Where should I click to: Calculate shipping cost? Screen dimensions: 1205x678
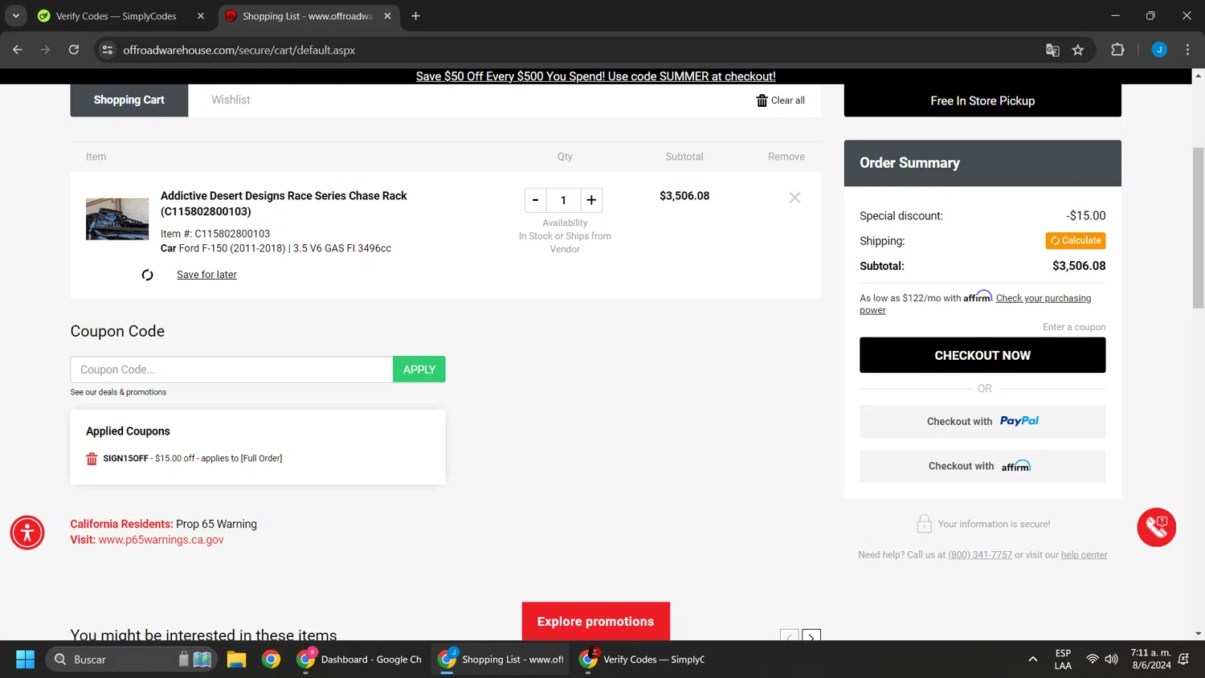1076,241
